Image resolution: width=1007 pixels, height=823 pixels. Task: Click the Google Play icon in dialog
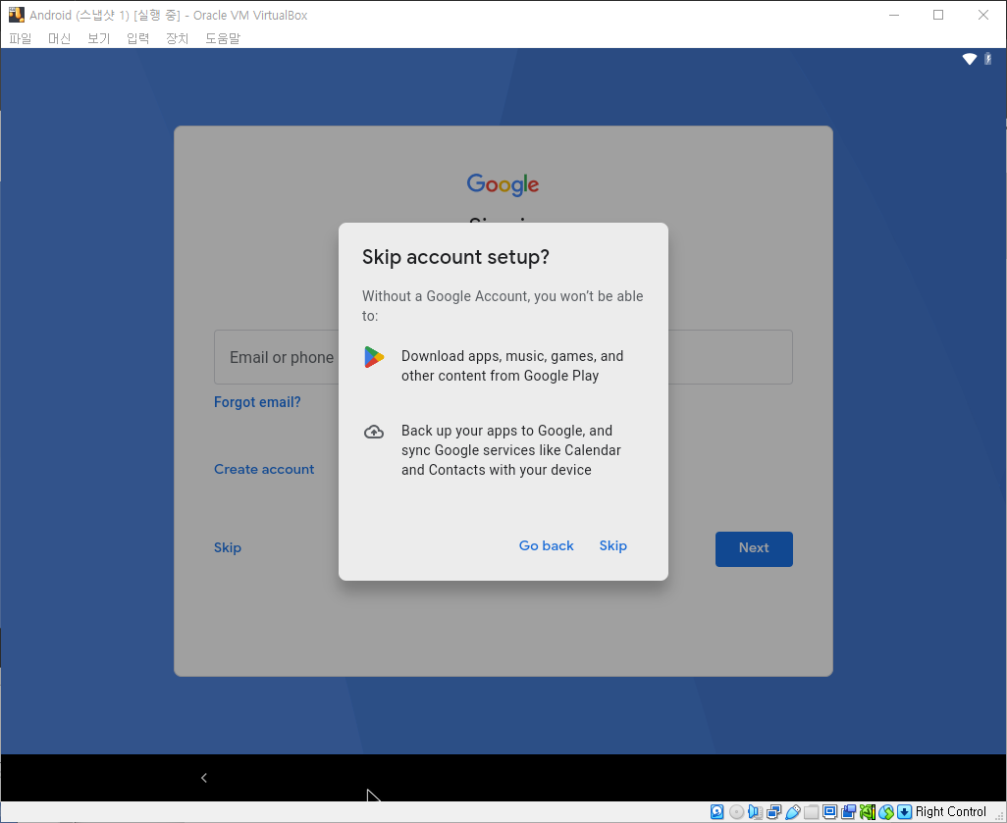374,357
